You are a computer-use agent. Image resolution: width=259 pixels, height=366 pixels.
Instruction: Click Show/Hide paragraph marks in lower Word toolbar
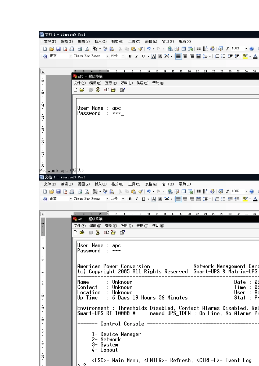coord(227,191)
